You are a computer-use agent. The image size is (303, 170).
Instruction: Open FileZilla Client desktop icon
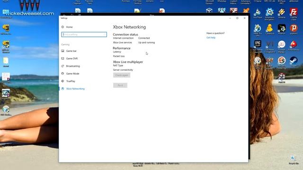[x=294, y=14]
